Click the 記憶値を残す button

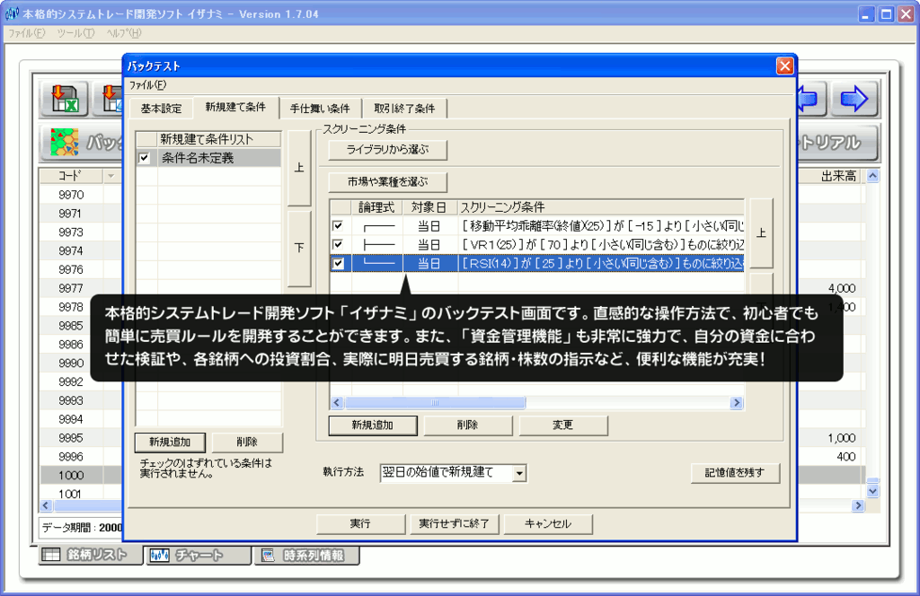[x=735, y=473]
